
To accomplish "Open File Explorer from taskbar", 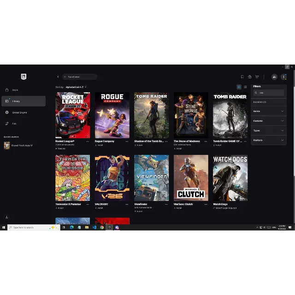I will point(87,227).
